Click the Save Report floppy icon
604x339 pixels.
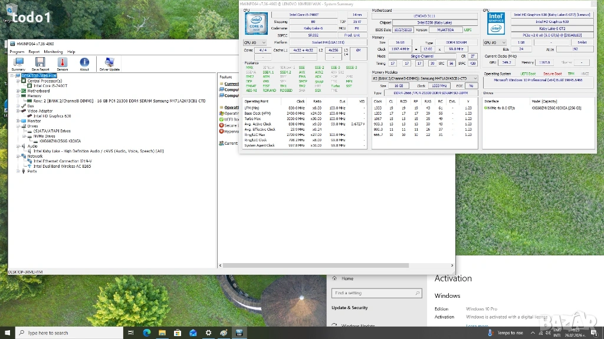[40, 64]
